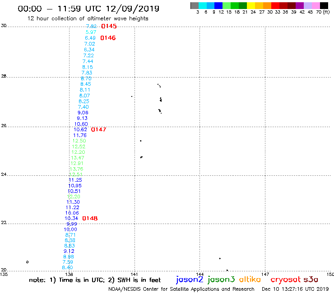Click the legend's '70 (ft)' label
The height and width of the screenshot is (293, 334).
[323, 12]
